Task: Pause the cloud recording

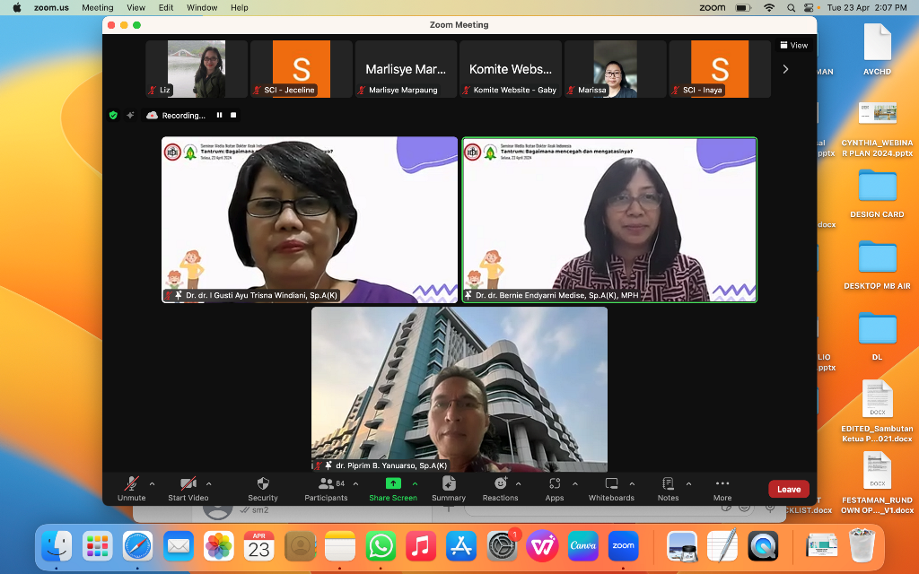Action: pyautogui.click(x=219, y=115)
